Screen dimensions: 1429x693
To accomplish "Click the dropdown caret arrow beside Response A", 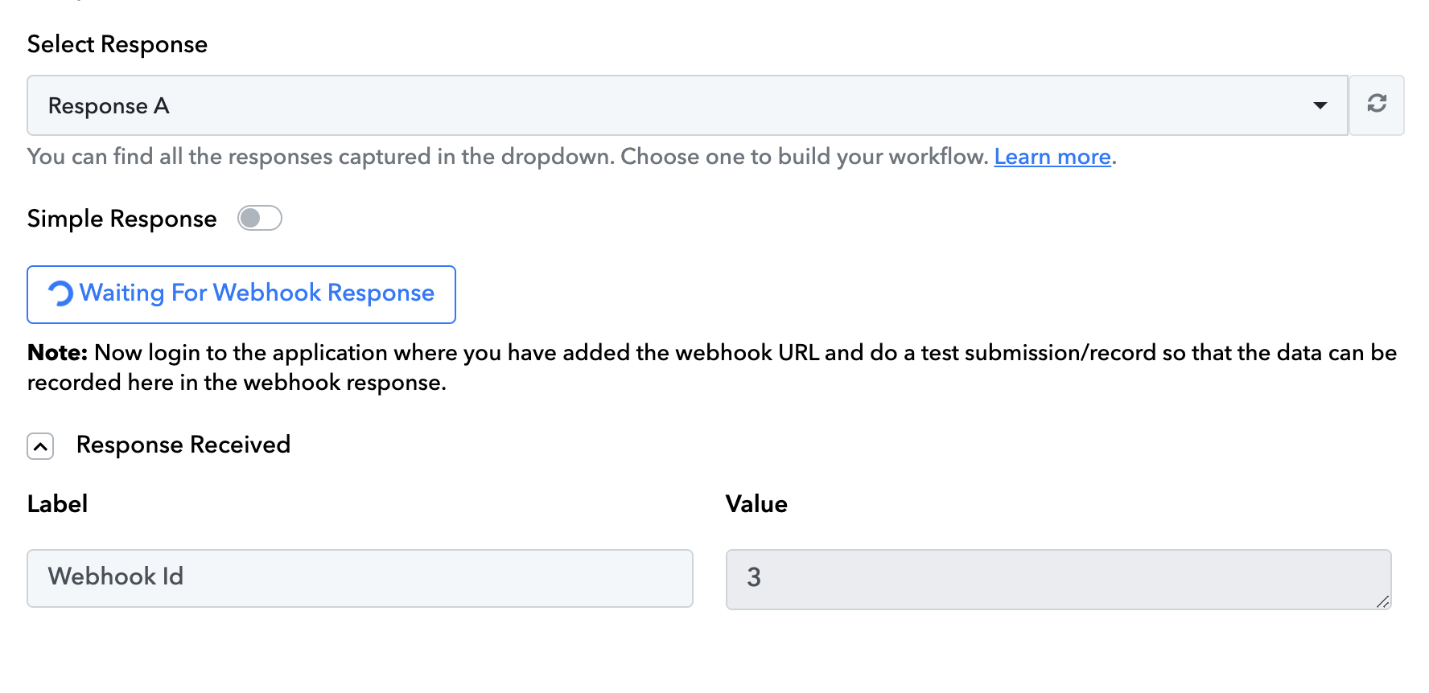I will [x=1320, y=106].
